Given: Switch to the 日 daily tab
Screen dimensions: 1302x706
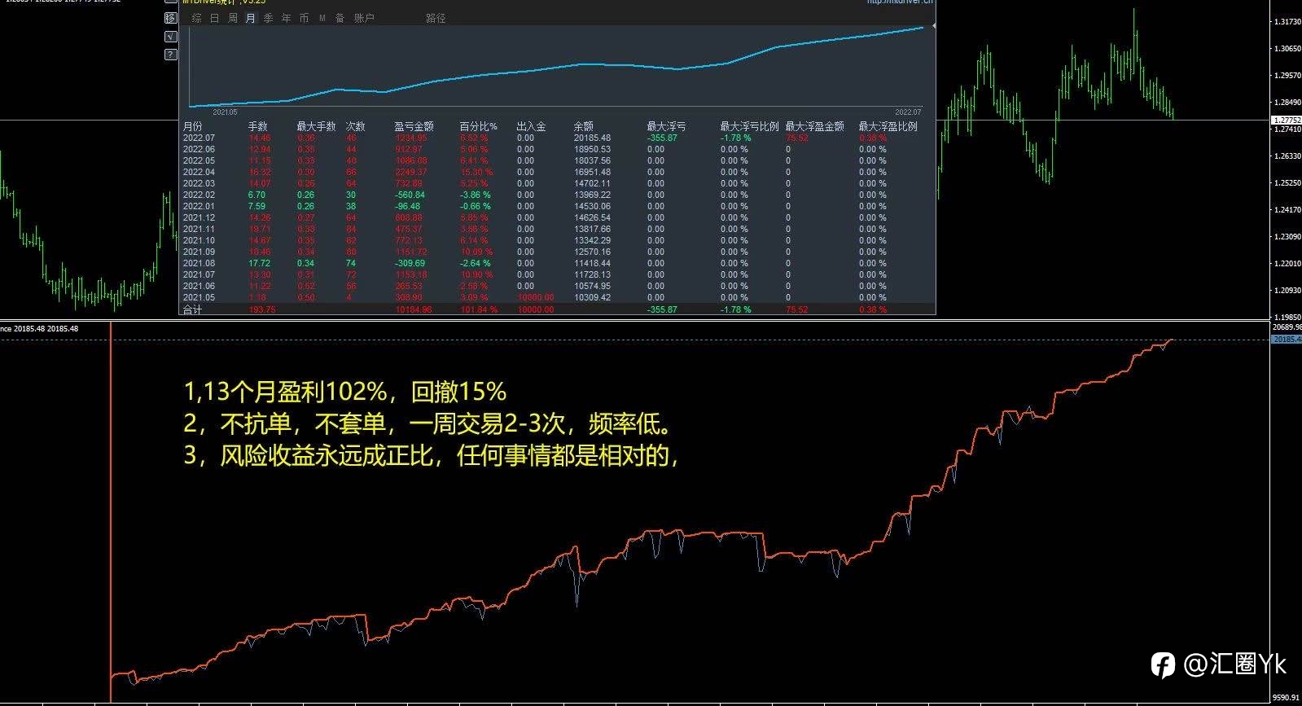Looking at the screenshot, I should tap(214, 18).
